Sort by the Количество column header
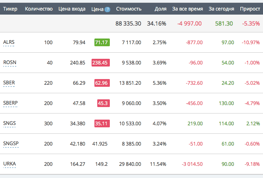Image resolution: width=263 pixels, height=178 pixels. click(x=39, y=9)
